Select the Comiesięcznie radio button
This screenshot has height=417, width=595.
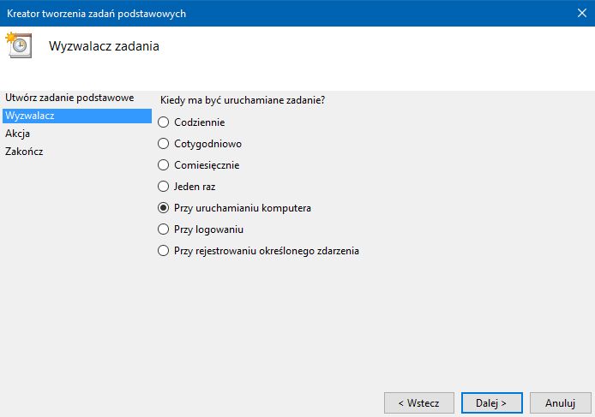(x=164, y=164)
